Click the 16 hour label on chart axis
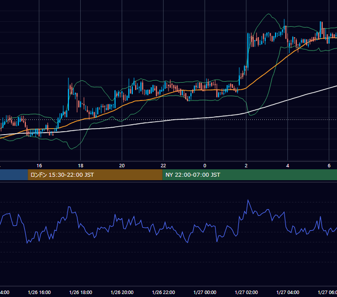This screenshot has width=337, height=297. tap(39, 166)
